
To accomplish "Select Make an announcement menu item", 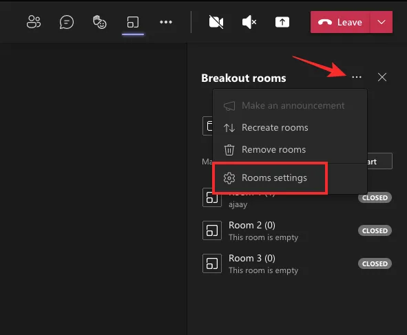I will click(x=290, y=105).
